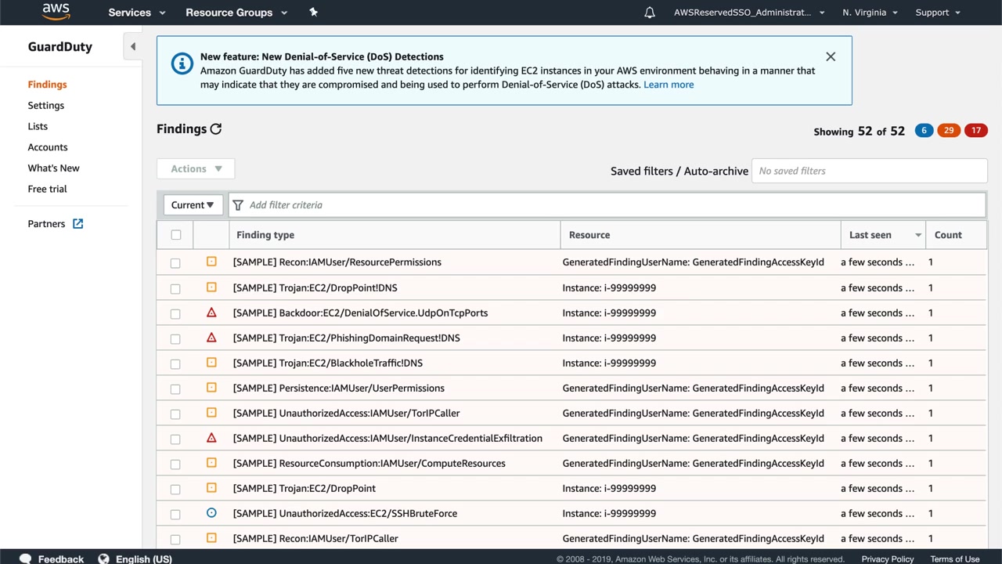Select the Trojan:EC2/PhishingDomainRequest!DNS checkbox

point(175,338)
